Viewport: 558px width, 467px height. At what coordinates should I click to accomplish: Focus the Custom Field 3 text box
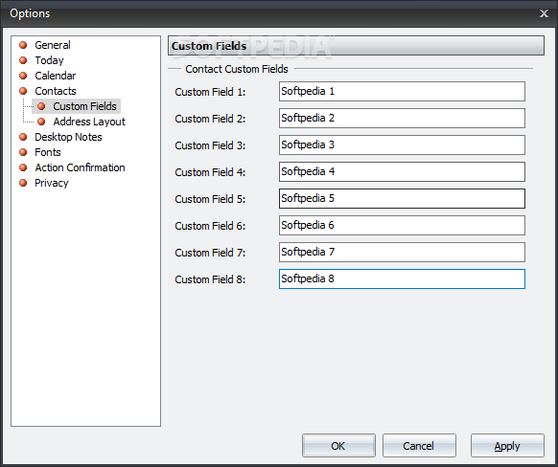402,145
